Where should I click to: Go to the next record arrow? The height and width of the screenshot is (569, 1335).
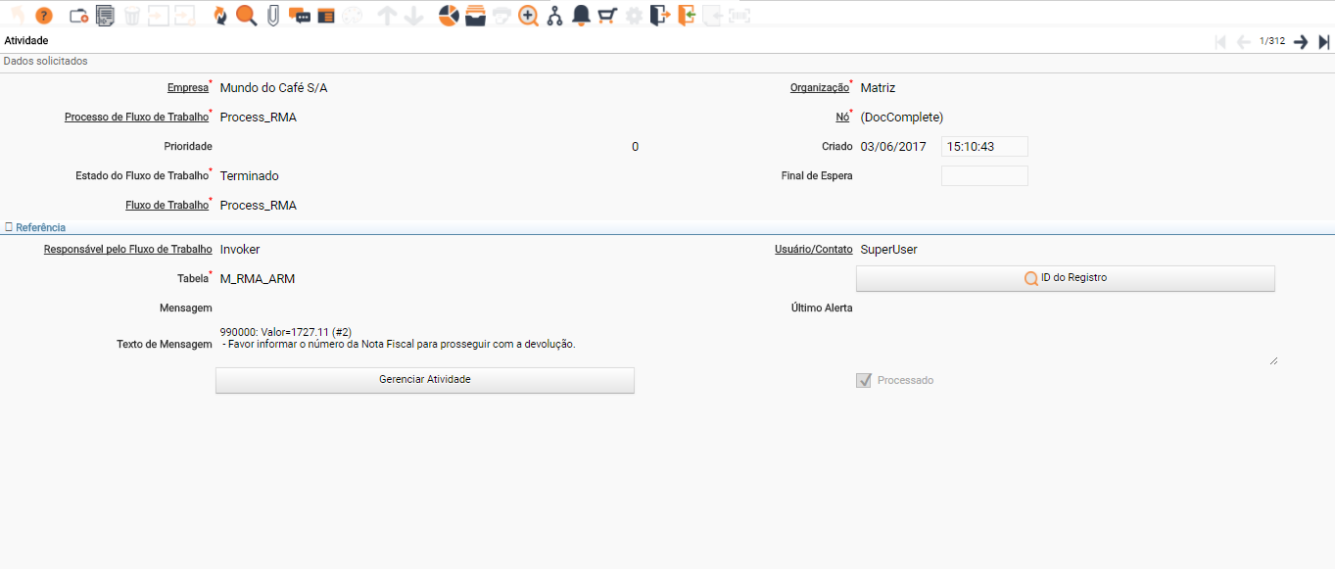coord(1301,41)
